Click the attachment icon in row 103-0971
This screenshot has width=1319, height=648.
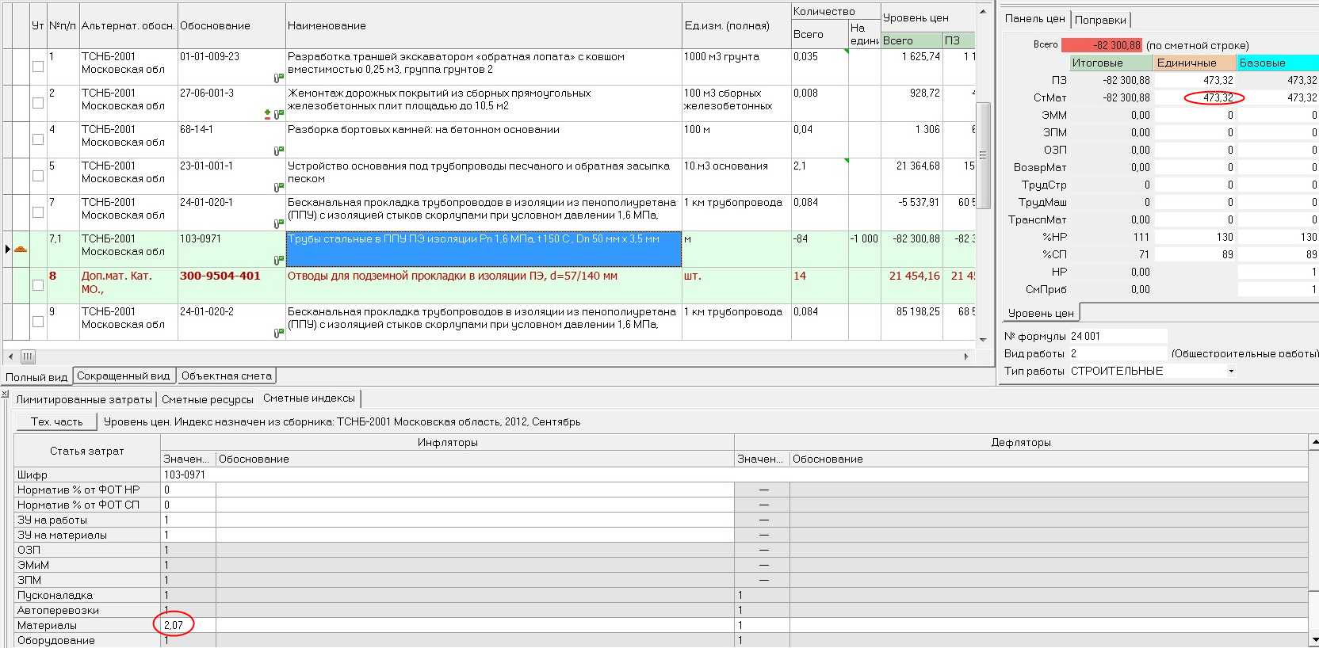[x=278, y=260]
